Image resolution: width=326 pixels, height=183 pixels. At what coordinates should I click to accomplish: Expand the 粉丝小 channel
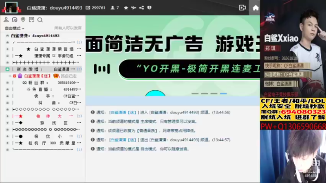(7, 136)
